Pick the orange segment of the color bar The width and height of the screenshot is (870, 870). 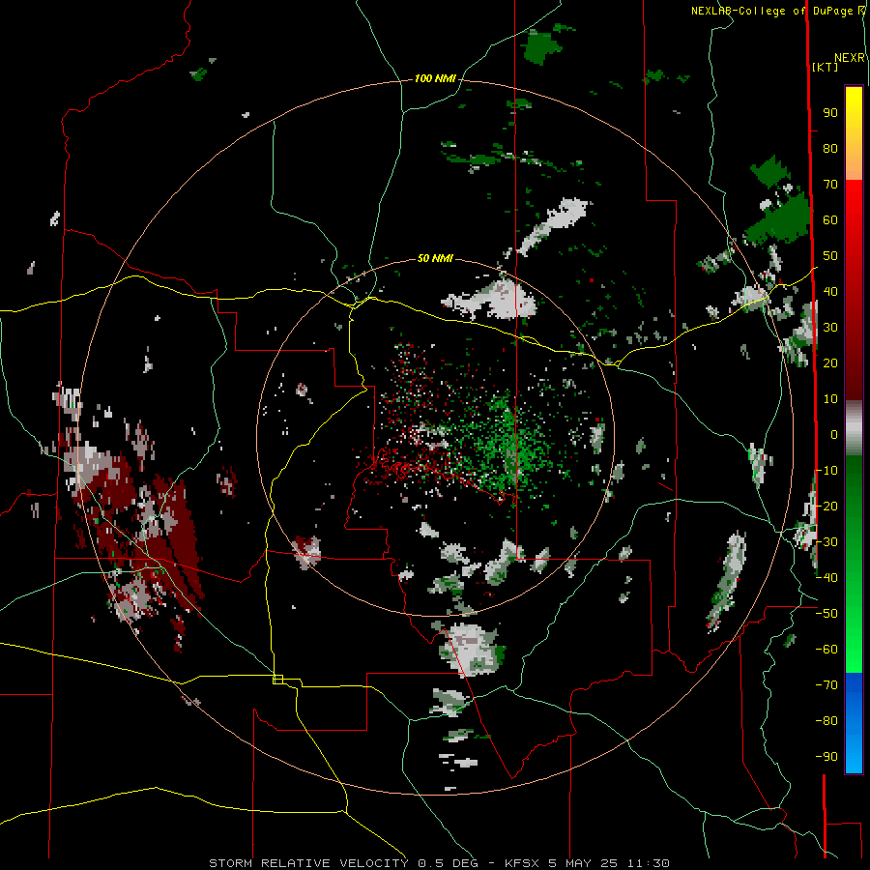pos(854,165)
